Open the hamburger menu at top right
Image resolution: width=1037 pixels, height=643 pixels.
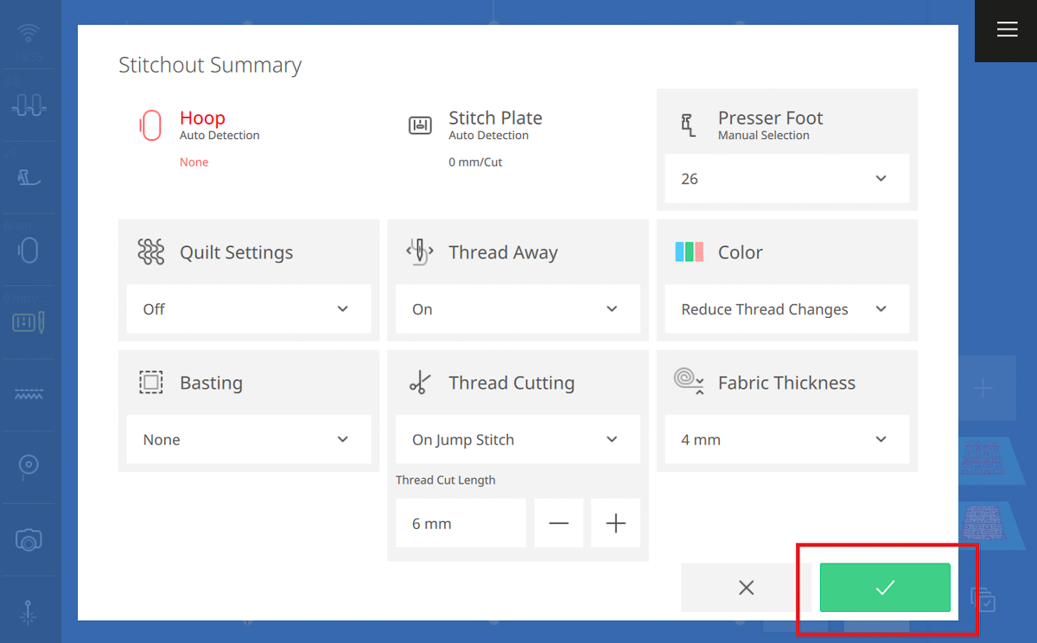pyautogui.click(x=1006, y=29)
